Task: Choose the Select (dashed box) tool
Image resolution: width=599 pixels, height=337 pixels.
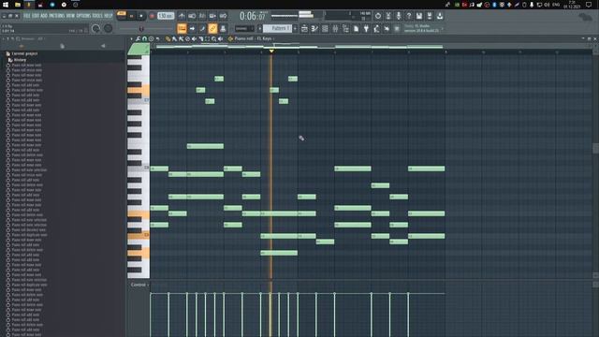Action: [x=208, y=39]
